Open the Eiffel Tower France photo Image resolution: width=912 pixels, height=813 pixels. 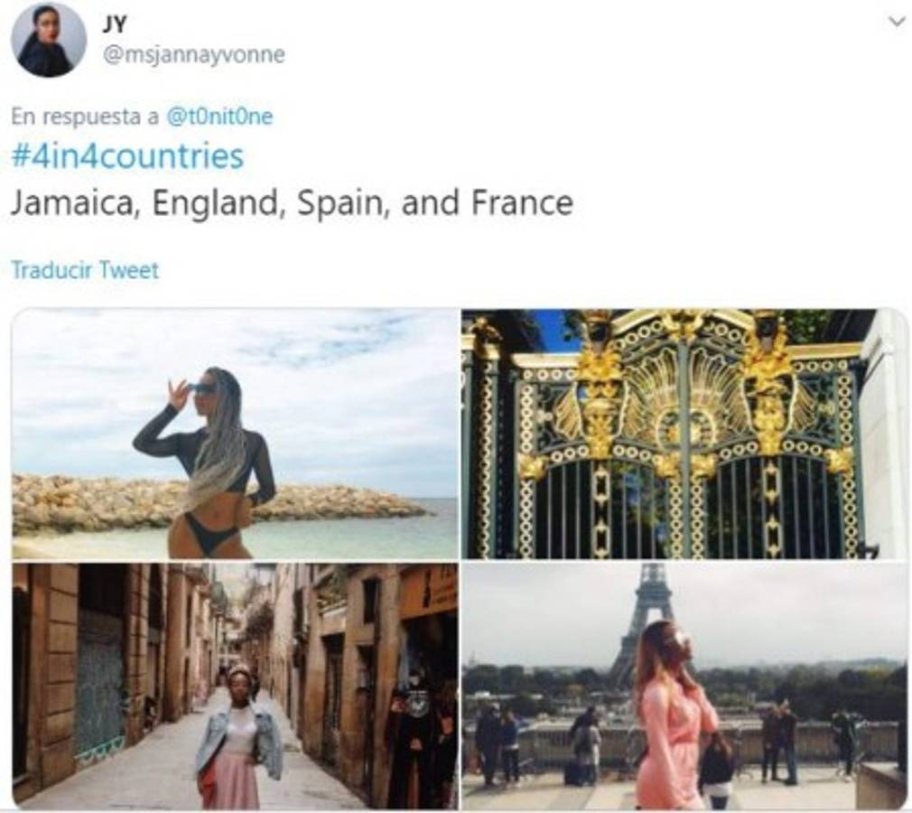click(684, 687)
